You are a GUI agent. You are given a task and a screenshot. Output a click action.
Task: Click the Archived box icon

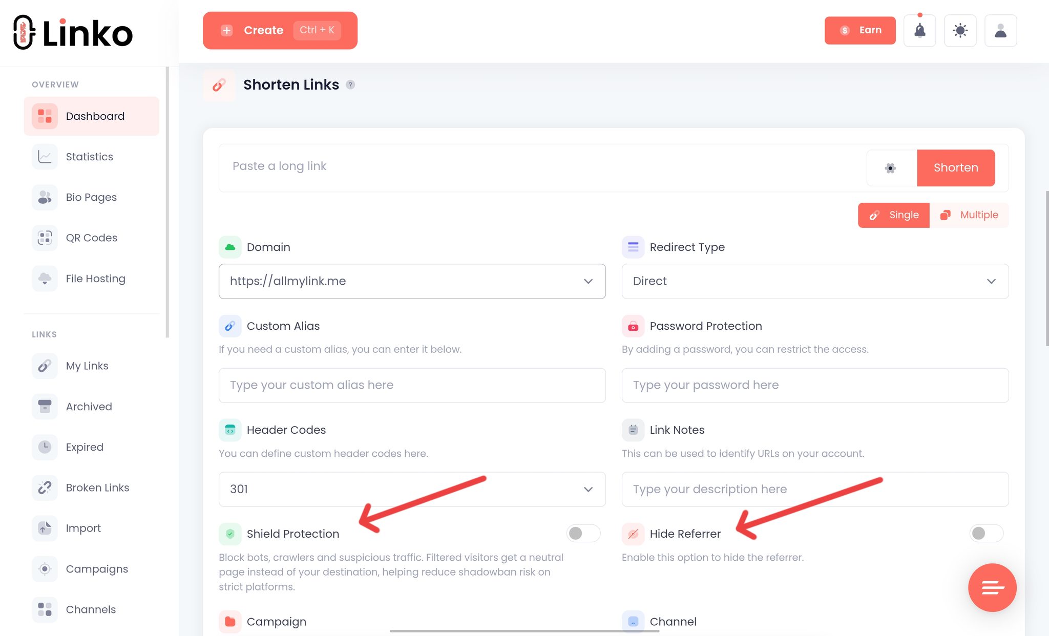(x=45, y=407)
